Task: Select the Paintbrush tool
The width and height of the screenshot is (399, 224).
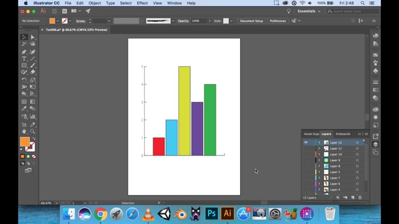Action: coord(32,65)
